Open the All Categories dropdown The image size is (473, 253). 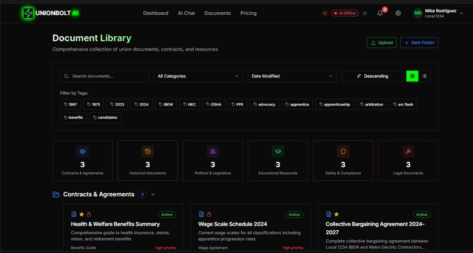click(x=198, y=76)
